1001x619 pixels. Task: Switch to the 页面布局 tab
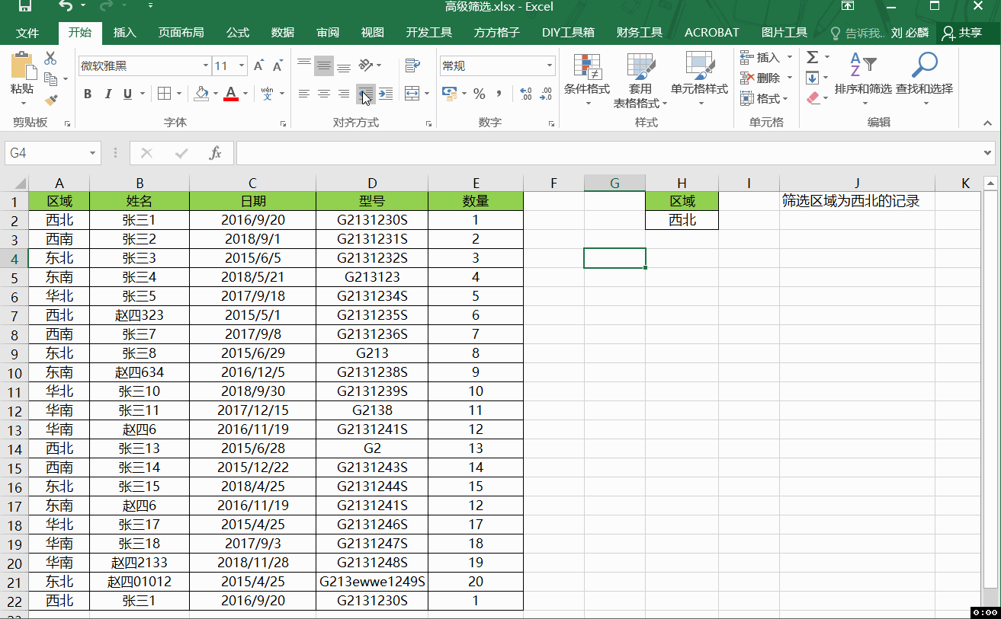(x=181, y=33)
